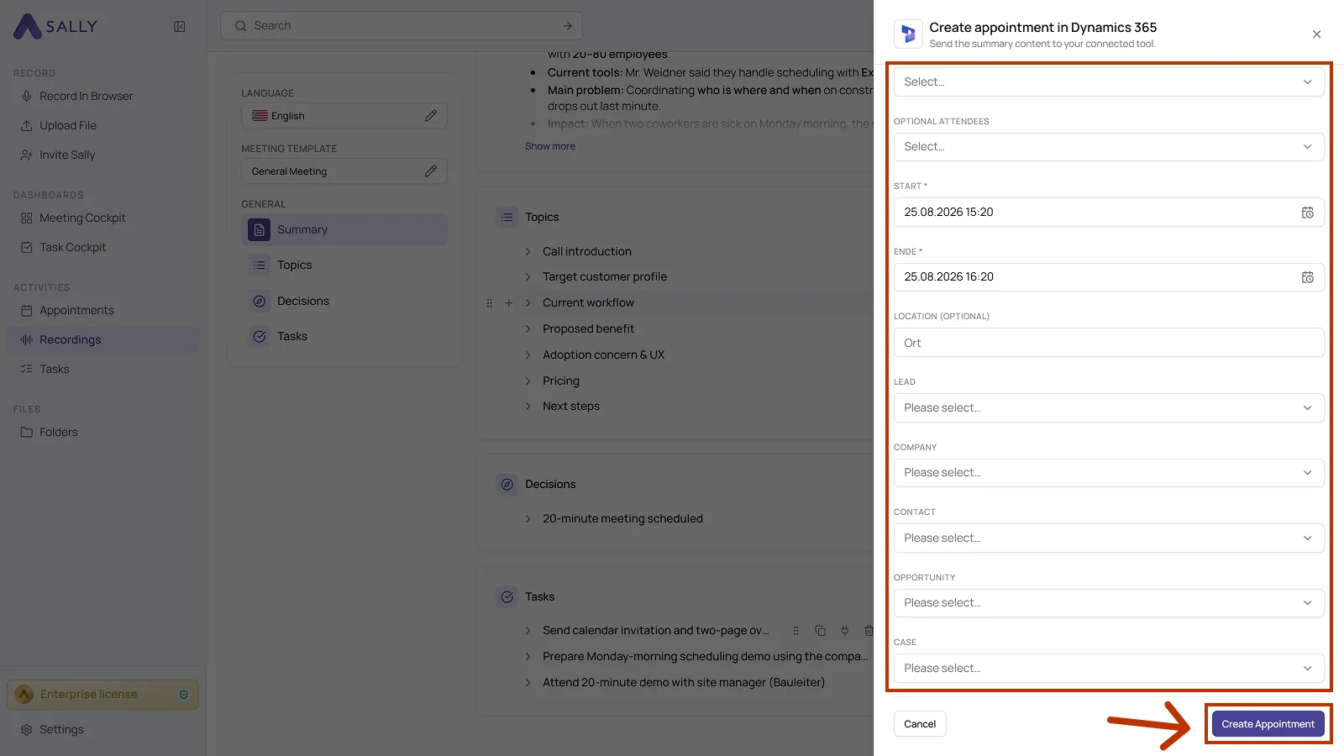
Task: Copy the Send calendar invitation task icon
Action: [821, 631]
